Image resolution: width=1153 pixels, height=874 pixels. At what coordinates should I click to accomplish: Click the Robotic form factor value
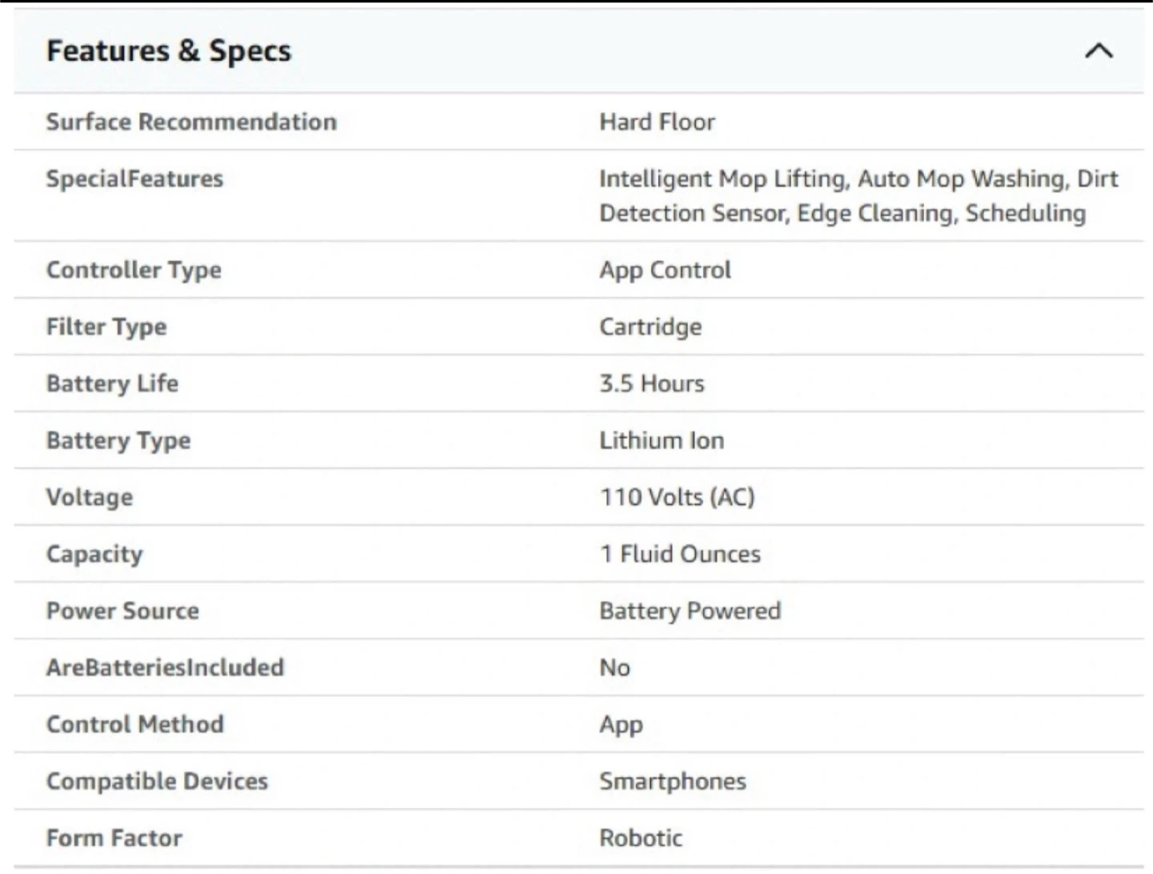coord(641,838)
